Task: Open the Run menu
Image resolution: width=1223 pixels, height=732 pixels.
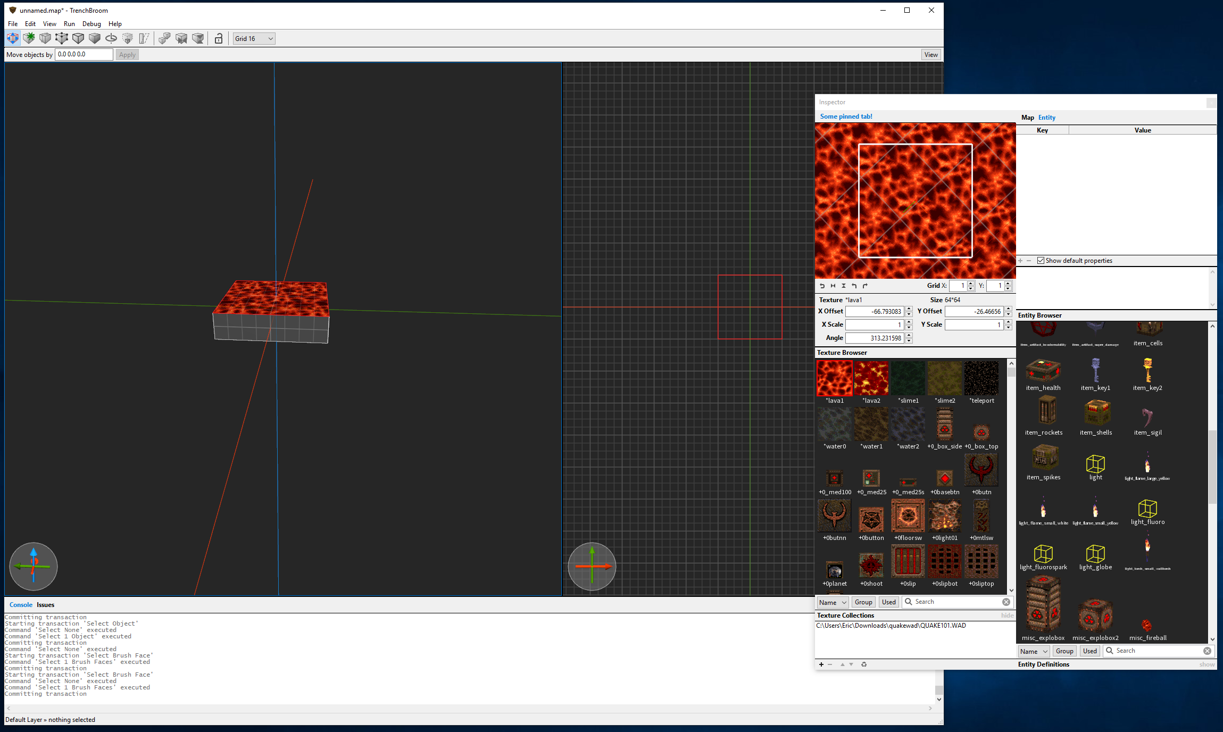Action: pyautogui.click(x=69, y=24)
